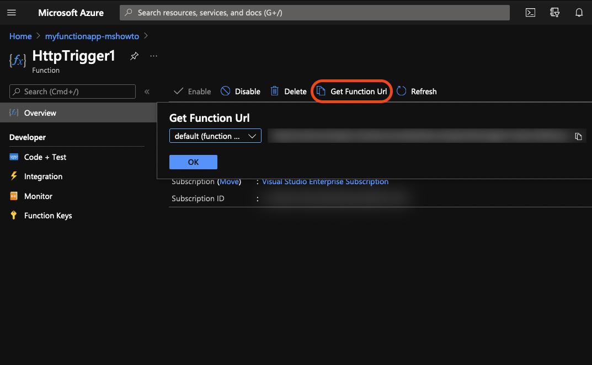592x365 pixels.
Task: Disable the function
Action: coord(241,92)
